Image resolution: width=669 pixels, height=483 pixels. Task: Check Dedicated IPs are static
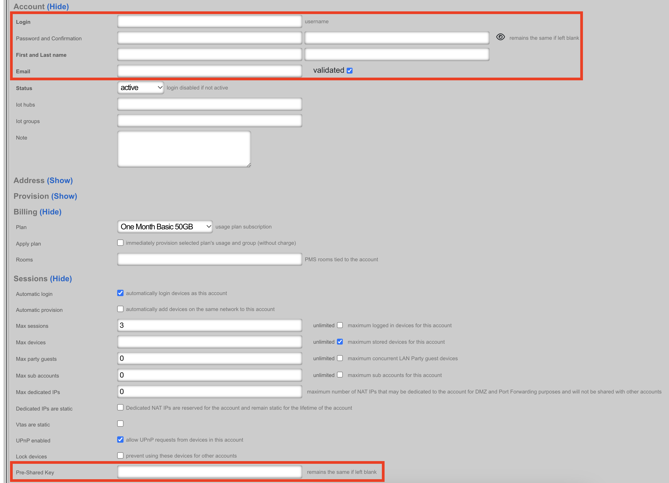[x=120, y=408]
